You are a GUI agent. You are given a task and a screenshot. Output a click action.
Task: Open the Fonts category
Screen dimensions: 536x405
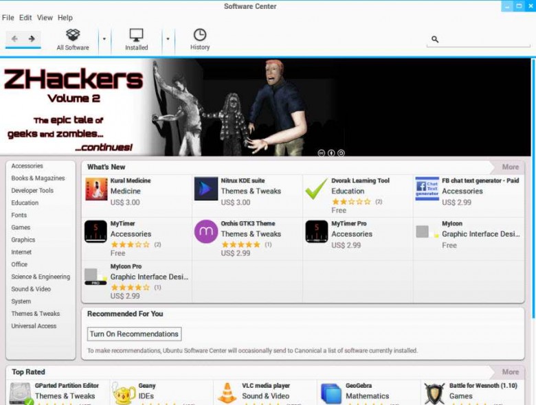tap(19, 215)
